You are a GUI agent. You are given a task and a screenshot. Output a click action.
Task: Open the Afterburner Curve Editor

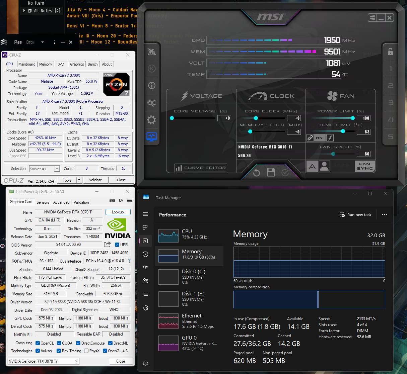coord(201,168)
